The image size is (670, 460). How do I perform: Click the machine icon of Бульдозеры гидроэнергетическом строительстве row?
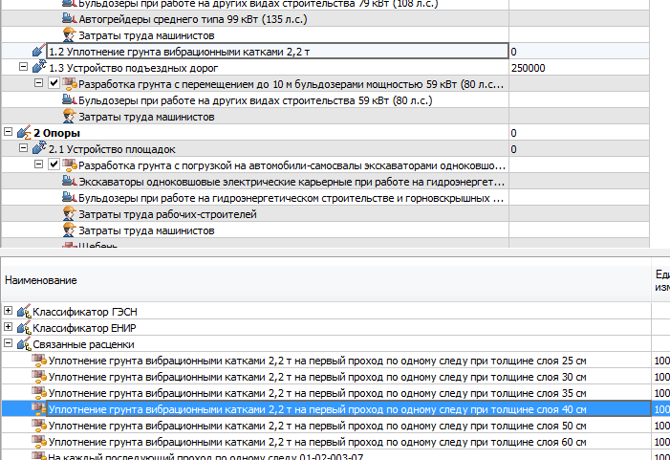69,197
